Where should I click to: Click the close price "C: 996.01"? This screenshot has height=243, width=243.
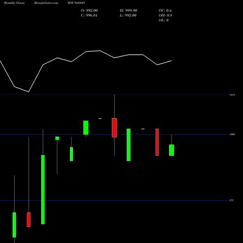(x=89, y=16)
